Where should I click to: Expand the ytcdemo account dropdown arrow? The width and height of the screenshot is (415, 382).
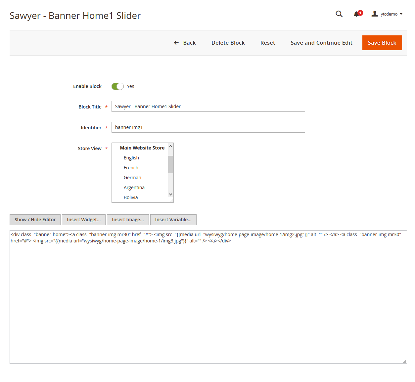click(401, 14)
